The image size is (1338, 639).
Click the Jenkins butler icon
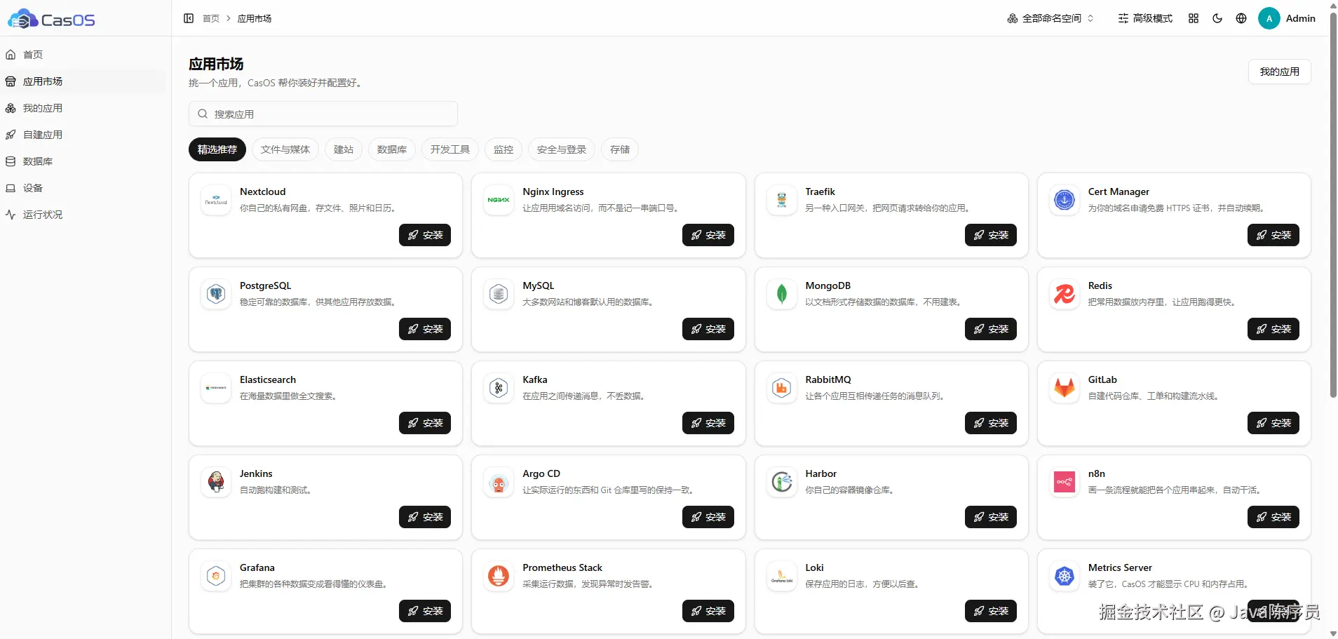coord(216,482)
